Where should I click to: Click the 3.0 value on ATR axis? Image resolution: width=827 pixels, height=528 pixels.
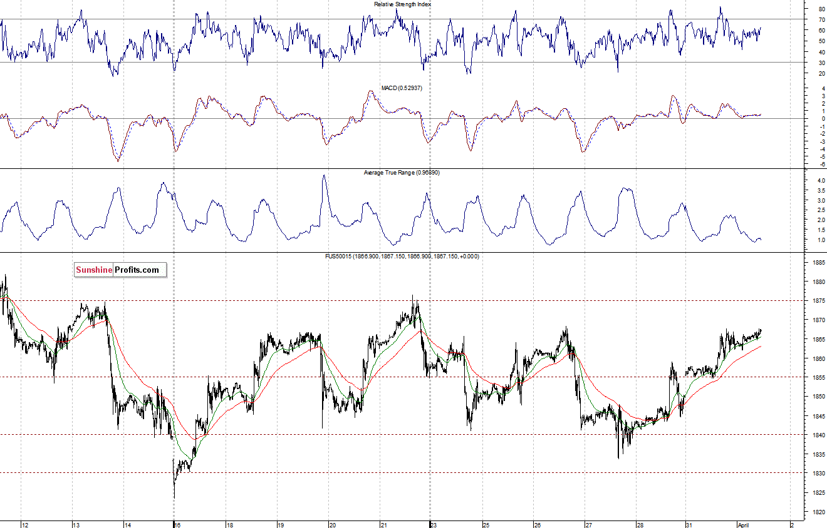[x=821, y=201]
